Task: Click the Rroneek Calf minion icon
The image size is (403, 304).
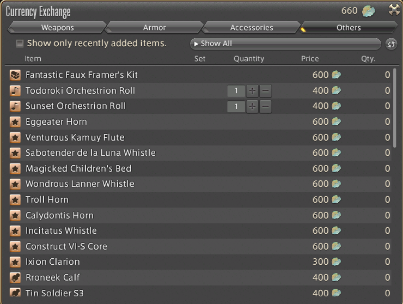Action: coord(15,278)
